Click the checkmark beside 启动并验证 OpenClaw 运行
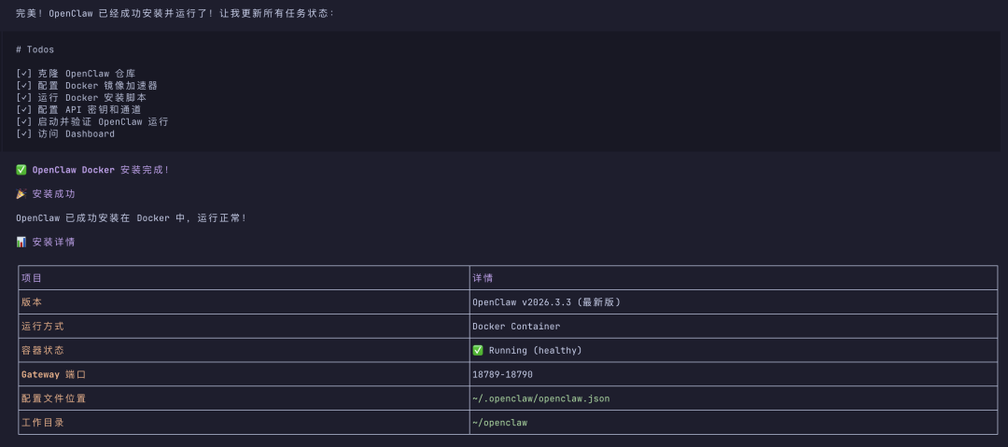The image size is (1008, 447). click(x=24, y=121)
